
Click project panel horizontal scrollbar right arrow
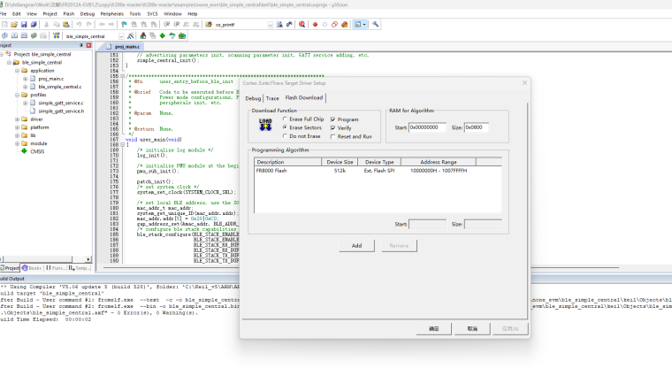(88, 259)
